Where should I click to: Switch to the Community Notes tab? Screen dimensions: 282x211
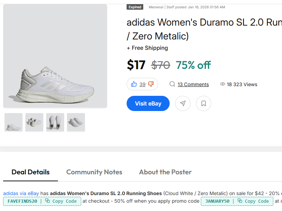(x=94, y=172)
